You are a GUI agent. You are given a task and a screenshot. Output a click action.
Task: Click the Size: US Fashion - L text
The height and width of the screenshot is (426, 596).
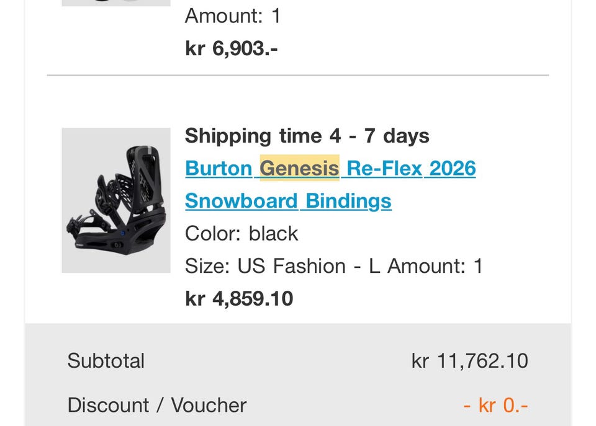click(282, 266)
